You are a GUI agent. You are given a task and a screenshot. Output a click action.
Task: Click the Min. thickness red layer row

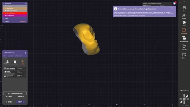click(15, 13)
